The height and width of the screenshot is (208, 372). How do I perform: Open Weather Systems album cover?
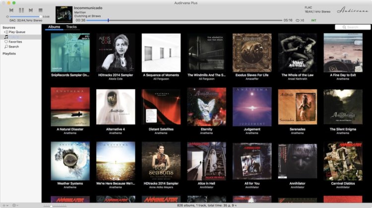point(70,161)
